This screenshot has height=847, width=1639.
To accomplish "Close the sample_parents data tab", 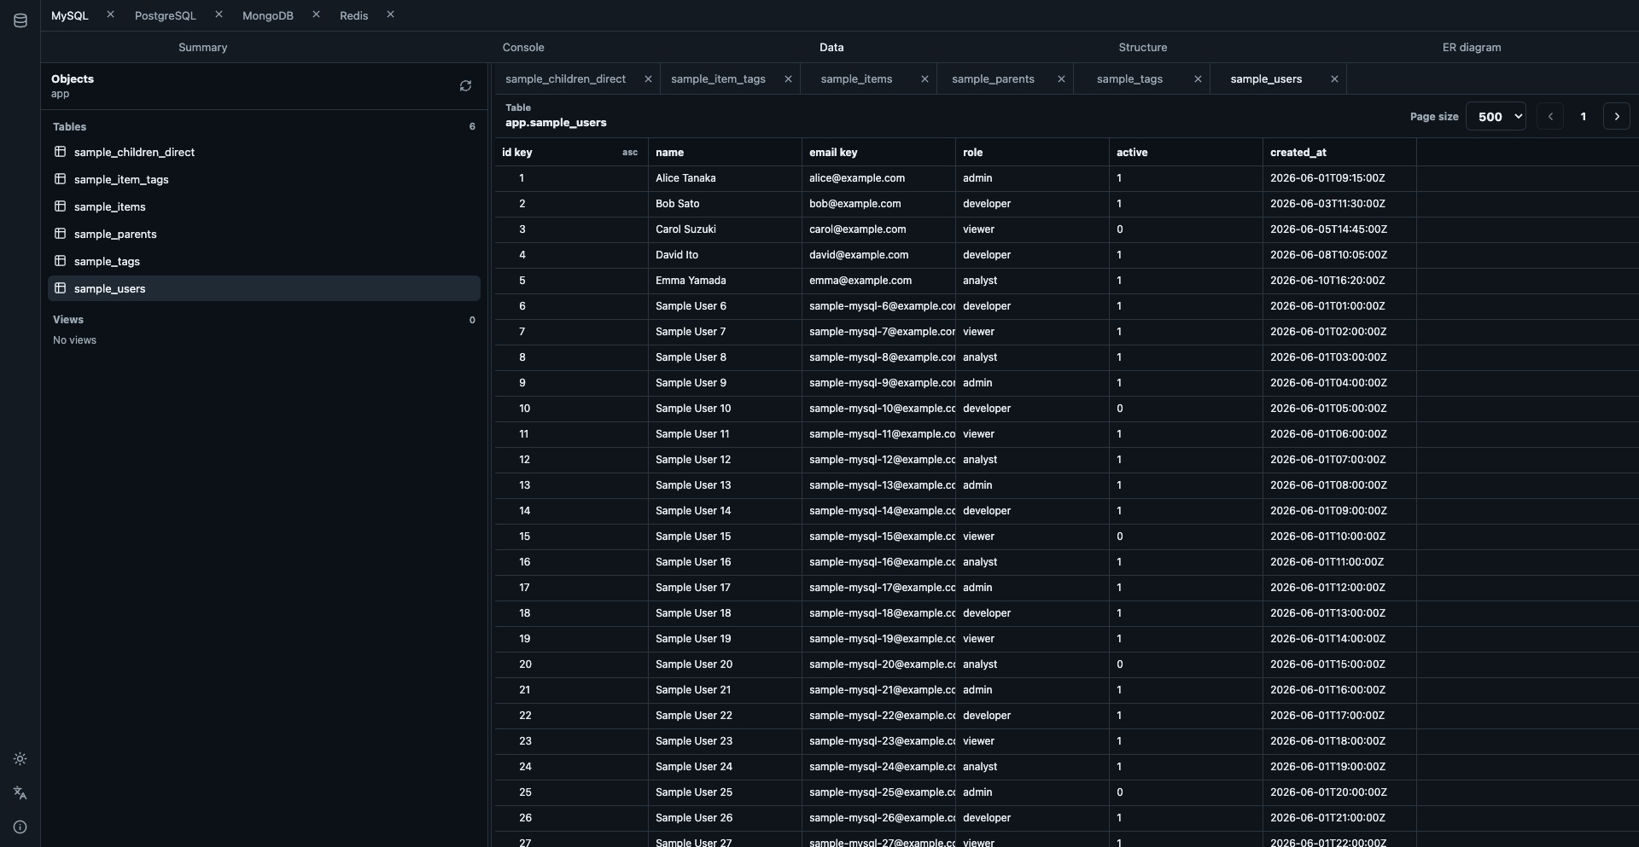I will click(1061, 79).
